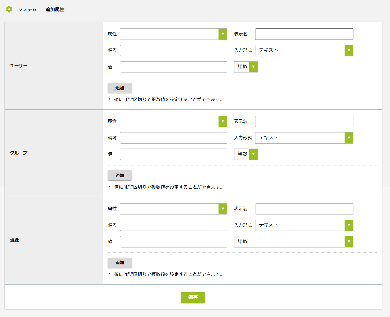Viewport: 390px width, 317px height.
Task: Open the ユーザー 単数 dropdown
Action: [246, 67]
